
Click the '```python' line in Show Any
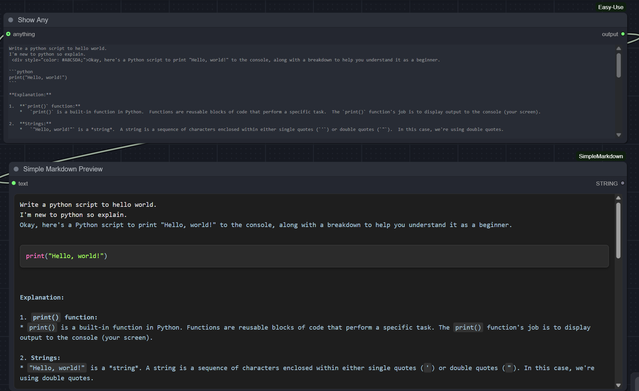point(21,72)
